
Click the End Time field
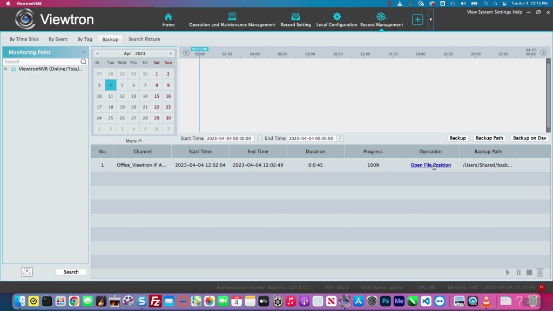tap(312, 138)
